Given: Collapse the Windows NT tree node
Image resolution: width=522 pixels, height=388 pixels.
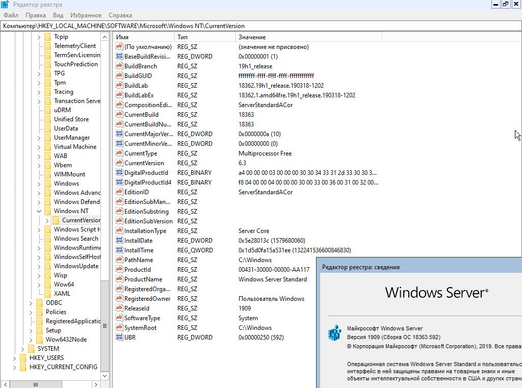Looking at the screenshot, I should click(39, 211).
